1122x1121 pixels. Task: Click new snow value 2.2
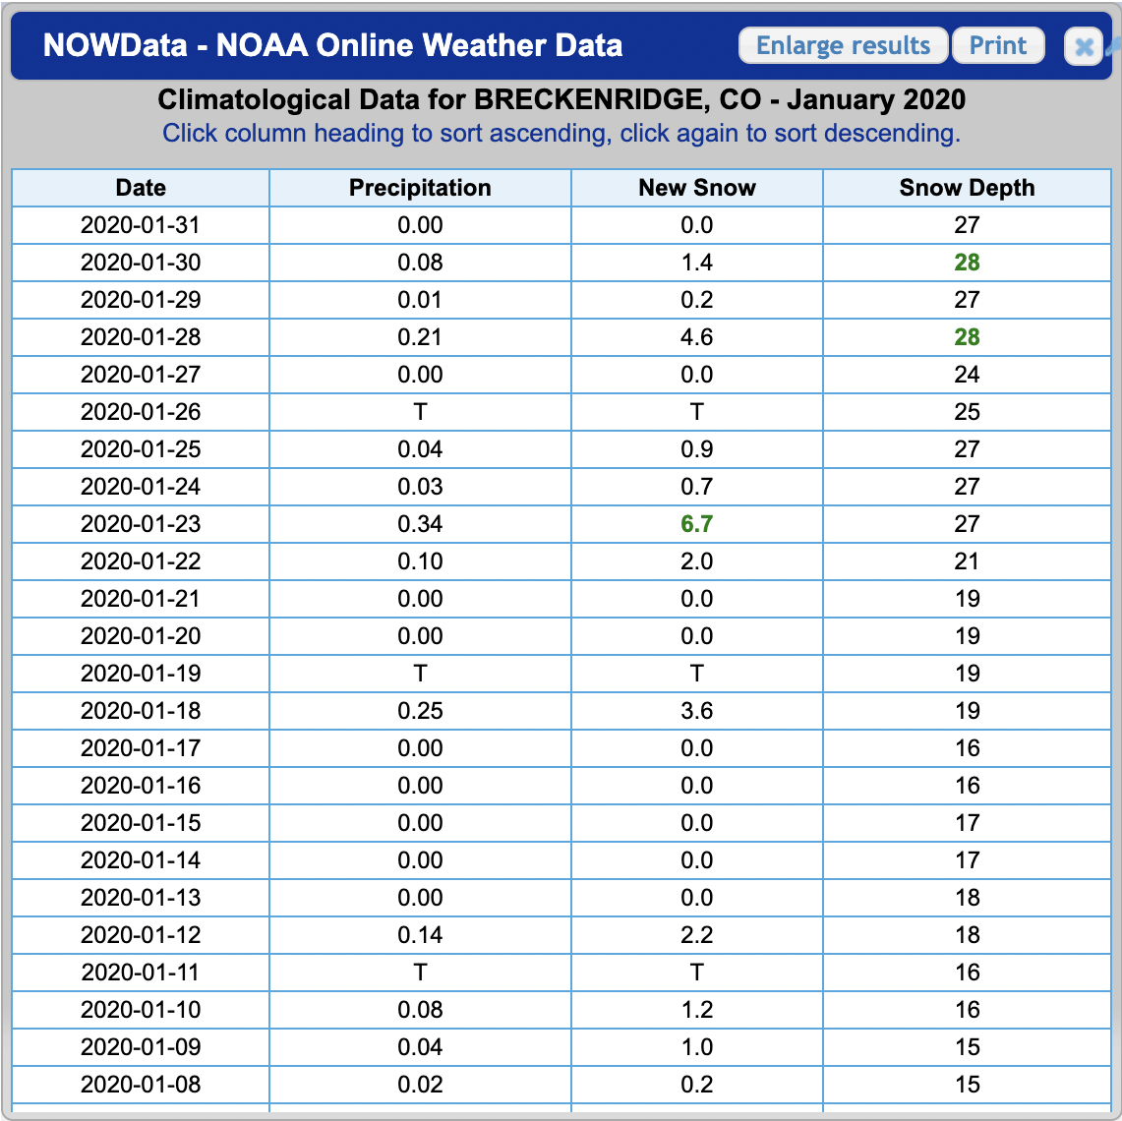tap(697, 935)
